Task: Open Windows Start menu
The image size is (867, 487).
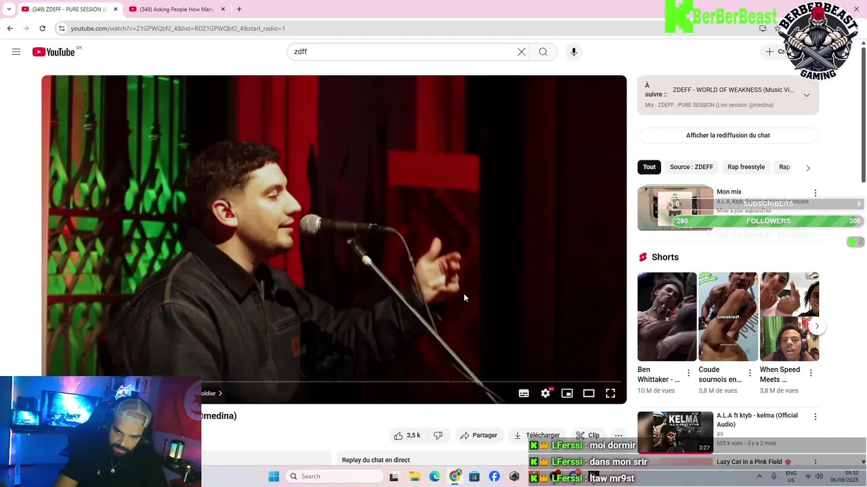Action: pyautogui.click(x=274, y=476)
